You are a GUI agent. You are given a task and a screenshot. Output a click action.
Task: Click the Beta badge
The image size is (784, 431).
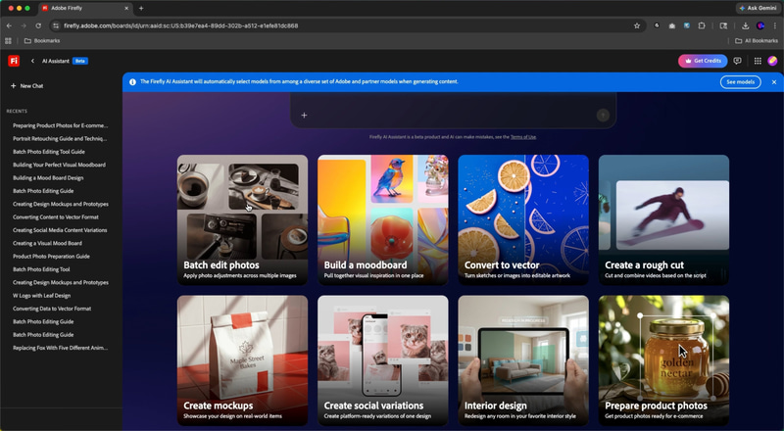pyautogui.click(x=80, y=61)
